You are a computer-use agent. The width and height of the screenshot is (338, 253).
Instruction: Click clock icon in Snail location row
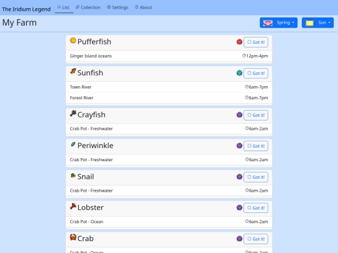click(x=247, y=191)
